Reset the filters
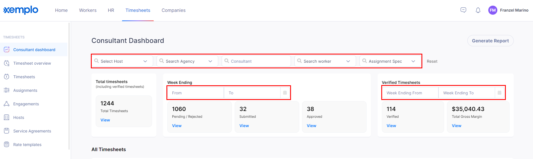The width and height of the screenshot is (533, 159). [432, 61]
